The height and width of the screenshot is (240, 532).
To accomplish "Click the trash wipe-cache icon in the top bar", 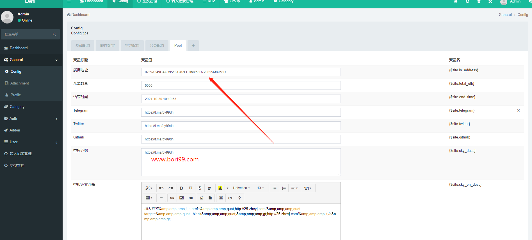I will pyautogui.click(x=479, y=2).
